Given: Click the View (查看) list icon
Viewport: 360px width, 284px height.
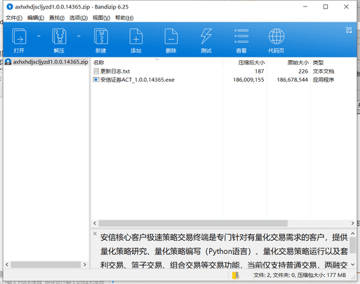Looking at the screenshot, I should (x=241, y=36).
